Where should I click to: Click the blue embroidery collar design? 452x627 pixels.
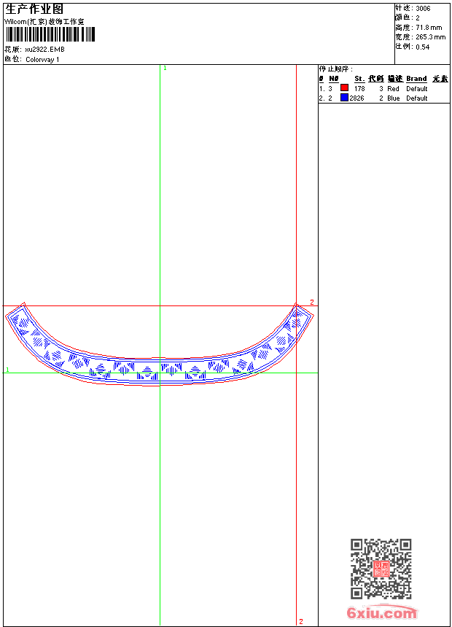(159, 344)
